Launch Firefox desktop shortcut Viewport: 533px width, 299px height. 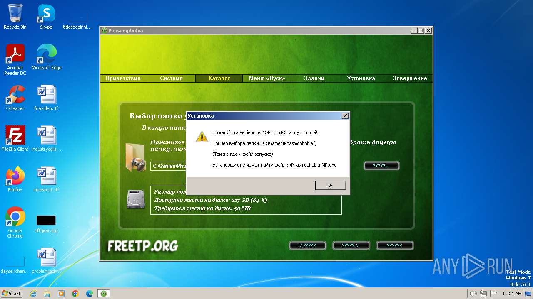coord(15,179)
